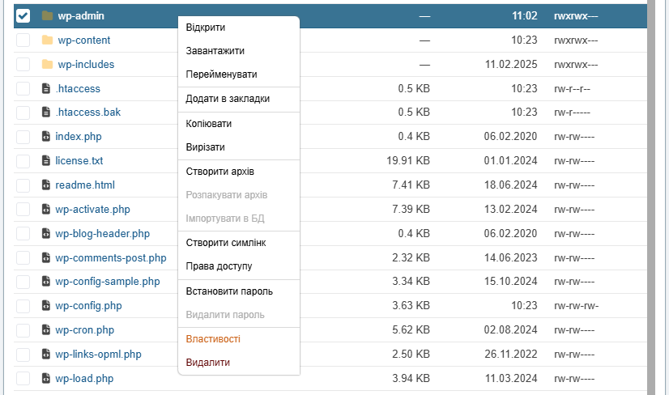669x395 pixels.
Task: Click the license.txt document icon
Action: coord(47,161)
